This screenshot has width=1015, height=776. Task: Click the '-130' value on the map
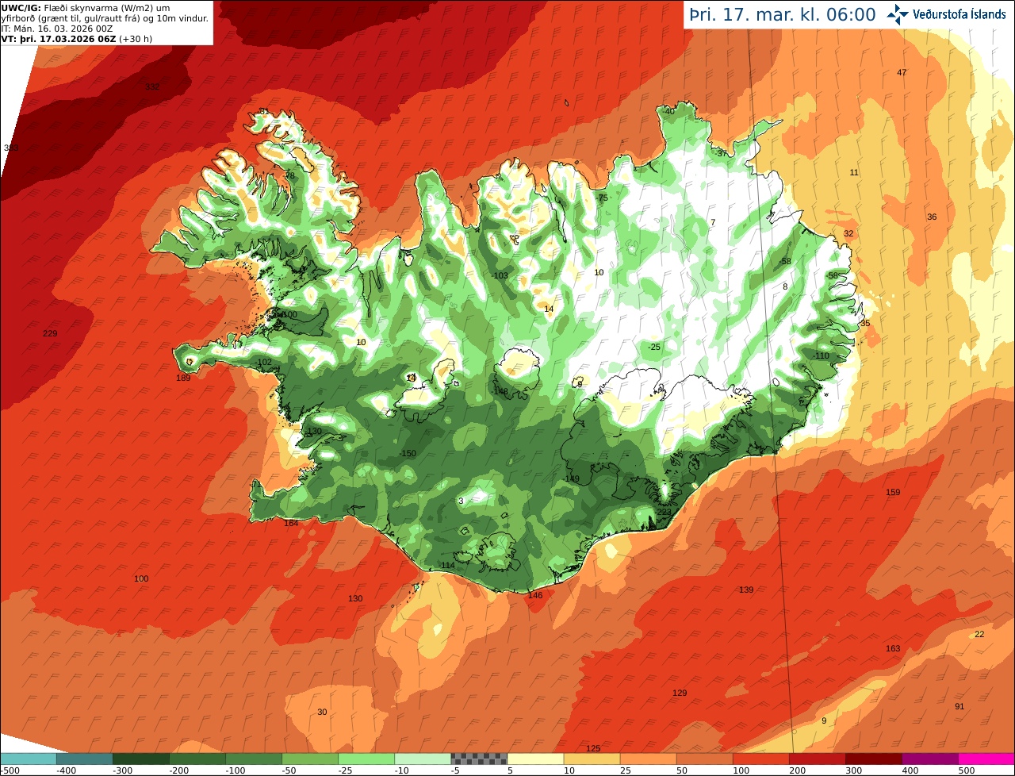click(x=314, y=431)
